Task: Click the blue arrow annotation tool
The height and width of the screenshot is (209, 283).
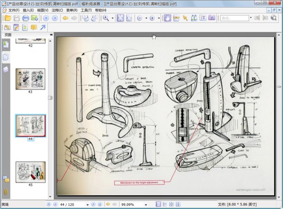Action: (x=43, y=27)
